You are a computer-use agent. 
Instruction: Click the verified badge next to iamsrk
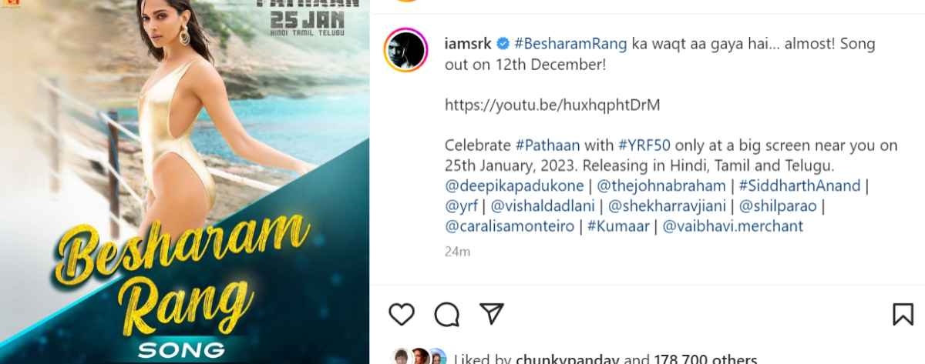click(x=502, y=43)
